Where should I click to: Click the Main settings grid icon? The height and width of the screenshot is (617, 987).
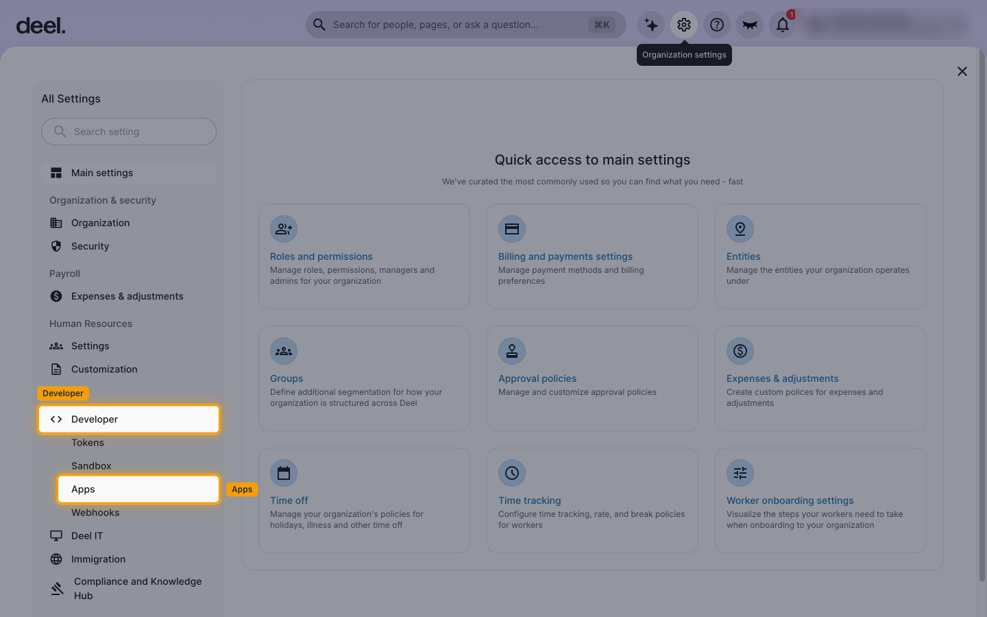pyautogui.click(x=56, y=173)
